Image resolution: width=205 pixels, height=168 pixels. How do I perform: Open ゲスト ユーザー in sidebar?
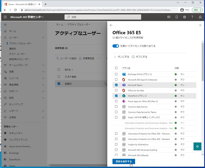coord(17,54)
